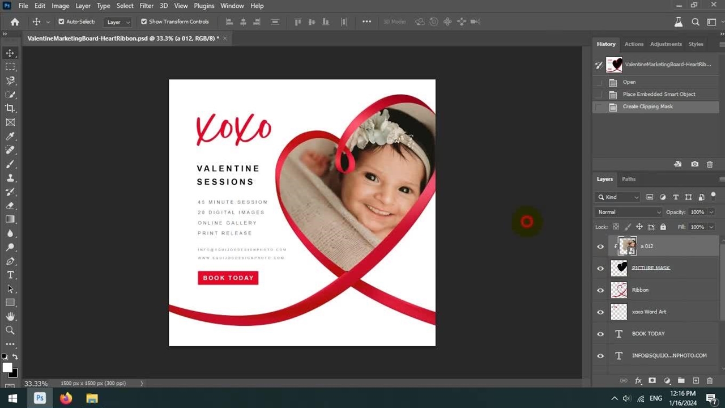Viewport: 725px width, 408px height.
Task: Open the Opacity dropdown arrow
Action: click(x=711, y=212)
